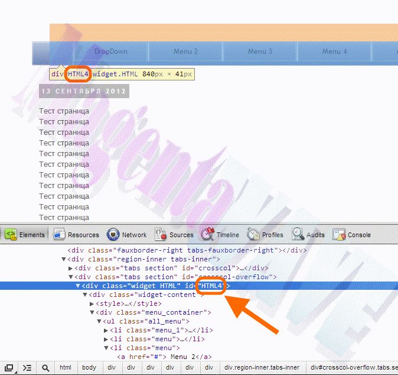398x375 pixels.
Task: Expand the style element node
Action: pyautogui.click(x=93, y=303)
